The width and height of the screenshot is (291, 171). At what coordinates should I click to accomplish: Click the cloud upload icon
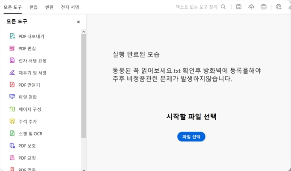(251, 7)
